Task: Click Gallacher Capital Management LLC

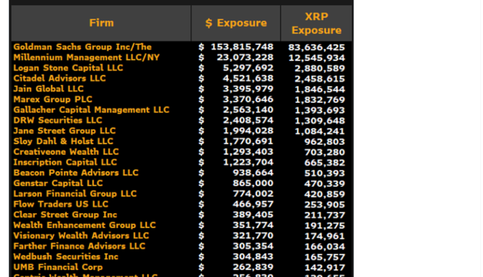Action: pyautogui.click(x=91, y=110)
